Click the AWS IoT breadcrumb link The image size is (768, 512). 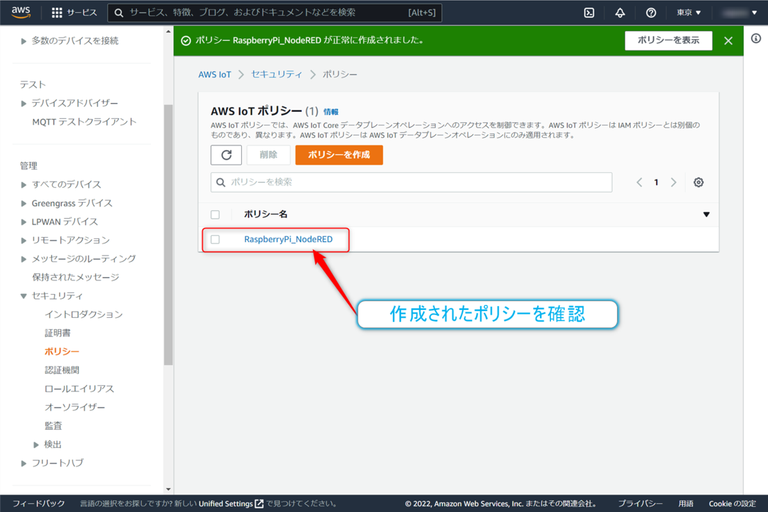coord(215,74)
